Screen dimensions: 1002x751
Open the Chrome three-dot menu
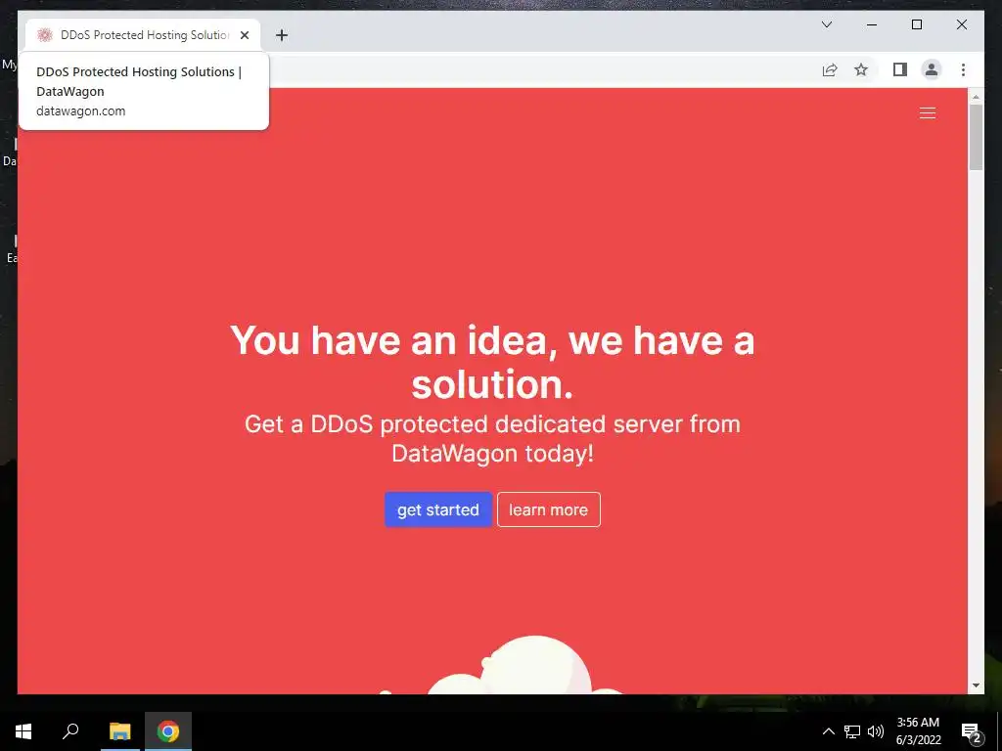pos(963,69)
